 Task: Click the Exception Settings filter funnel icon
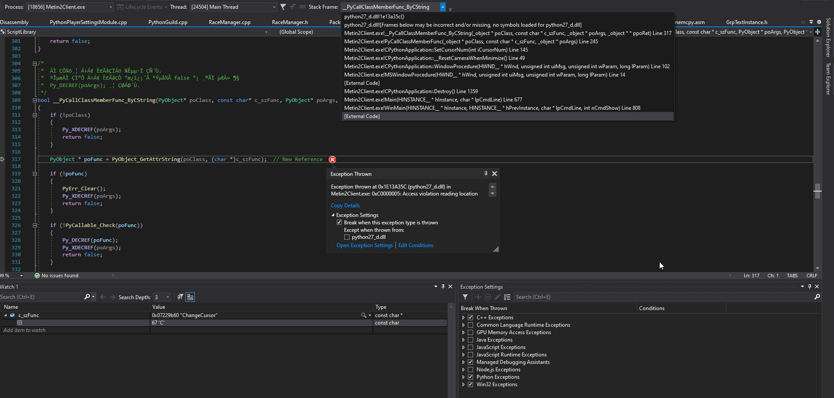(465, 297)
